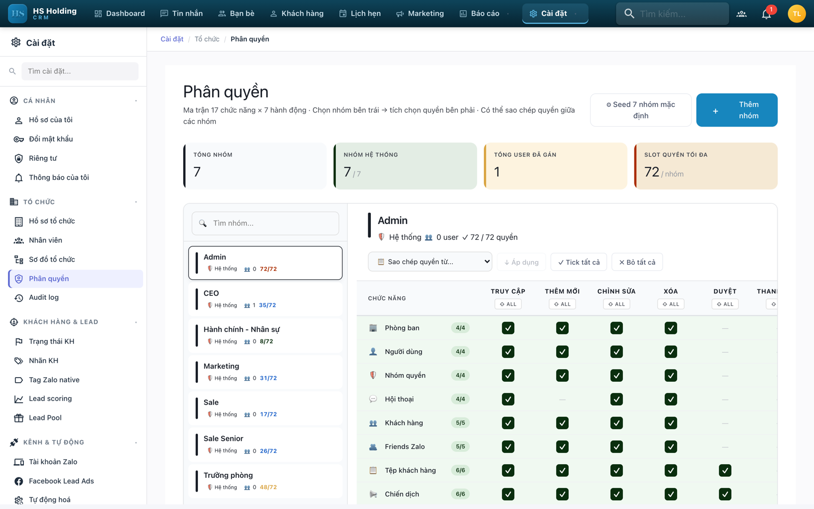Toggle ALL under the DUYỆT column
Viewport: 814px width, 509px height.
click(x=725, y=304)
